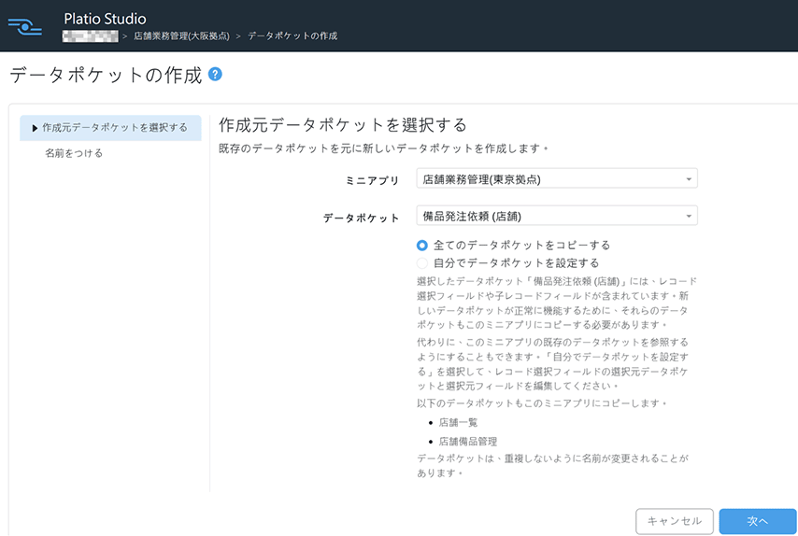Go to 名前をつける step
Screen dimensions: 798x536
(x=74, y=153)
